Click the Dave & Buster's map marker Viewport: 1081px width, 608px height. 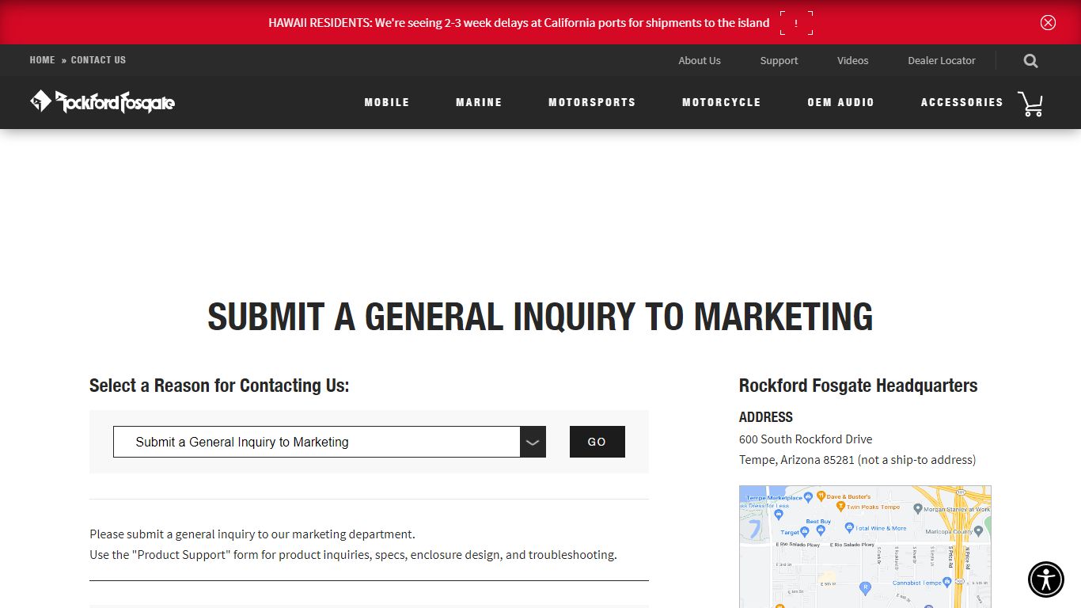coord(821,496)
